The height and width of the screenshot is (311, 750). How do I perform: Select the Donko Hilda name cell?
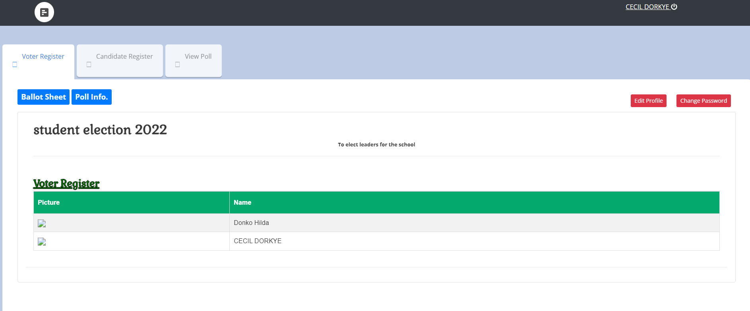[251, 223]
